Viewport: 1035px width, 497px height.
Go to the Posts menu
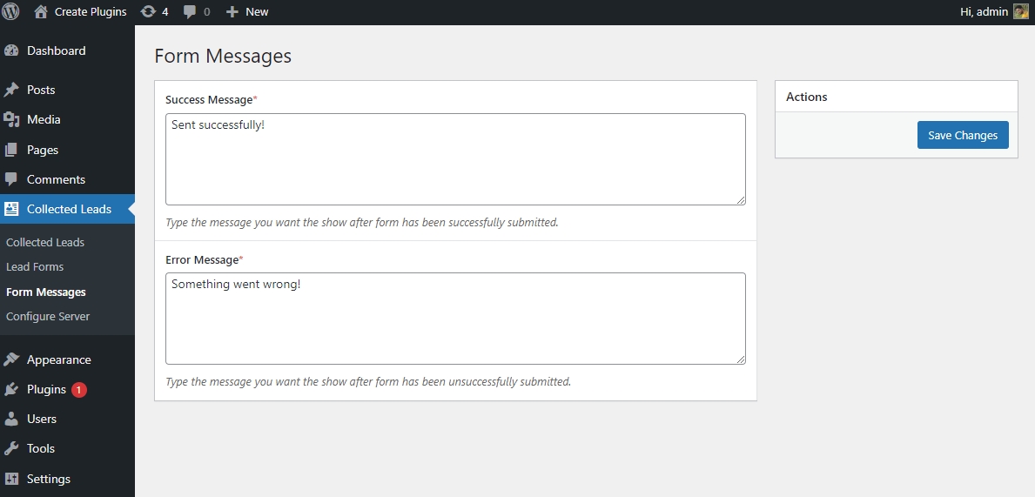pyautogui.click(x=41, y=90)
